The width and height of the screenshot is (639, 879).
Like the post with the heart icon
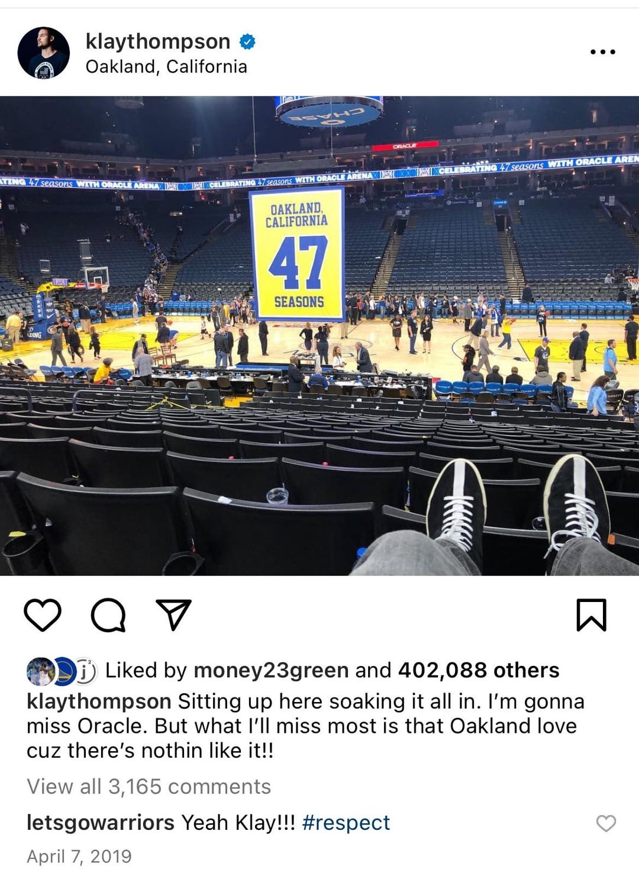[43, 615]
